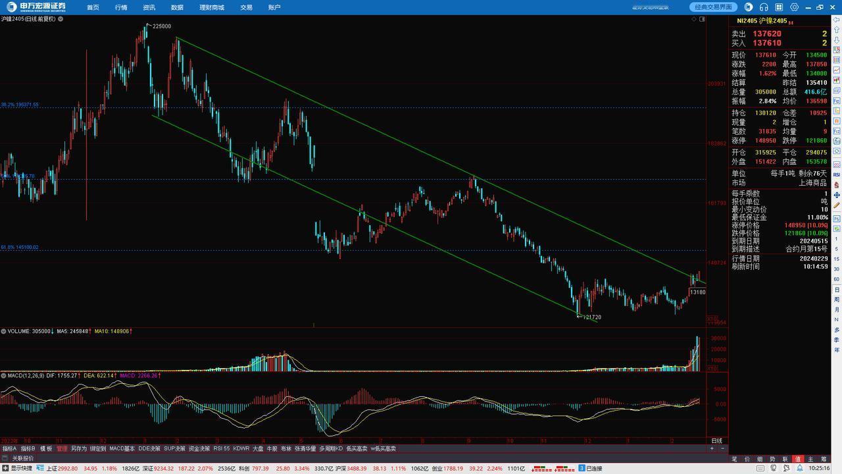Select the 15-minute period button

pyautogui.click(x=837, y=259)
